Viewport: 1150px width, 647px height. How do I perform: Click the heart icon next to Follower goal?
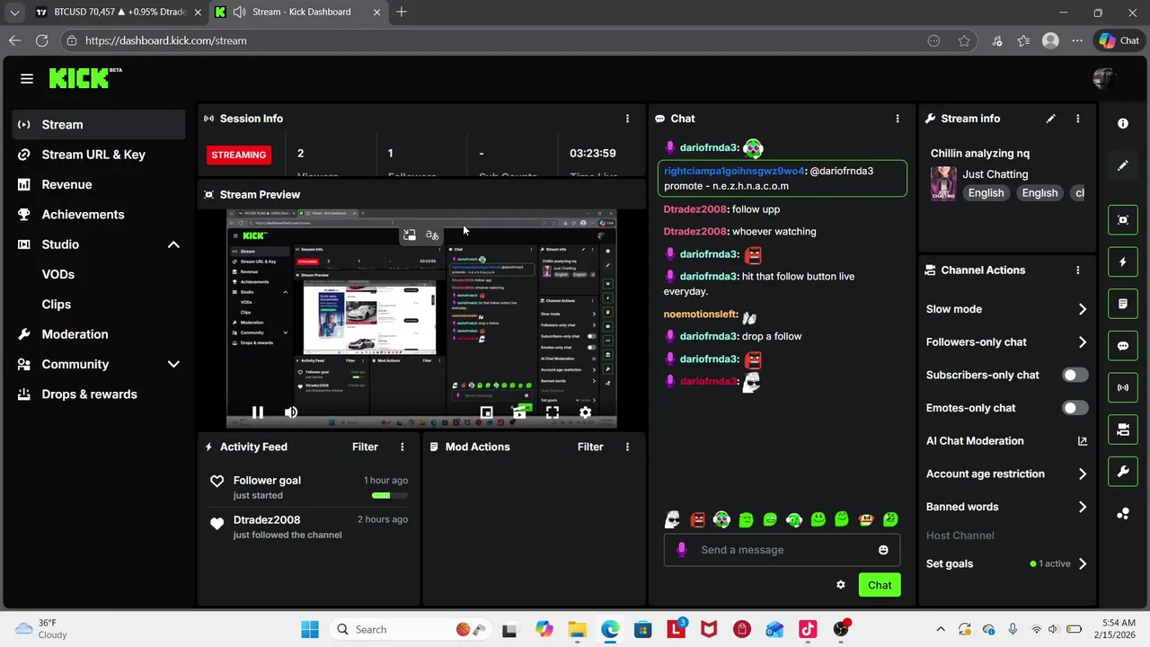tap(217, 482)
